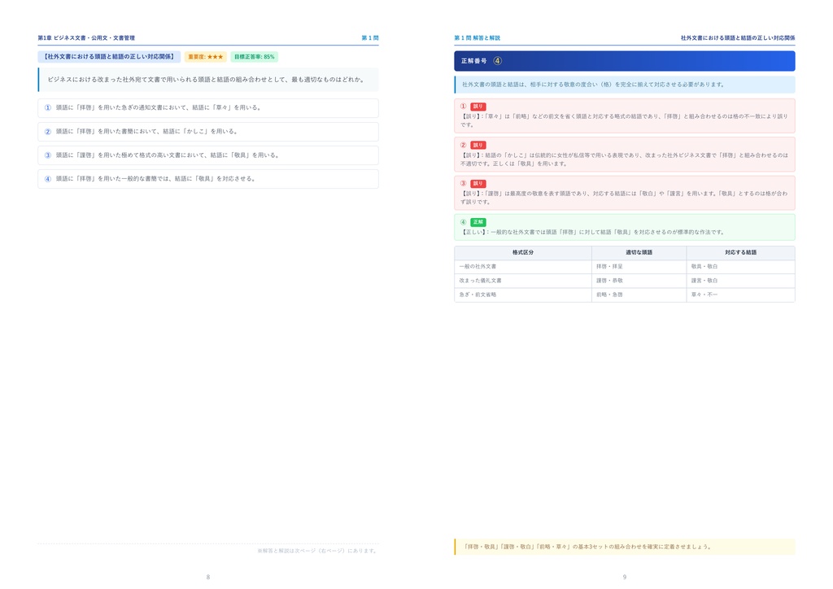The height and width of the screenshot is (589, 833).
Task: Click the '第１問' label on the left page header
Action: 370,37
